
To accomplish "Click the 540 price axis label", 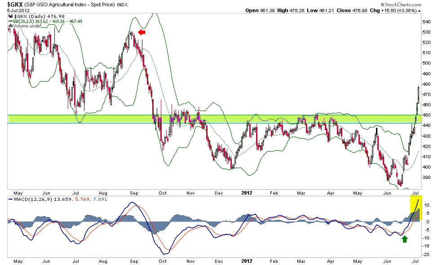I will 426,22.
